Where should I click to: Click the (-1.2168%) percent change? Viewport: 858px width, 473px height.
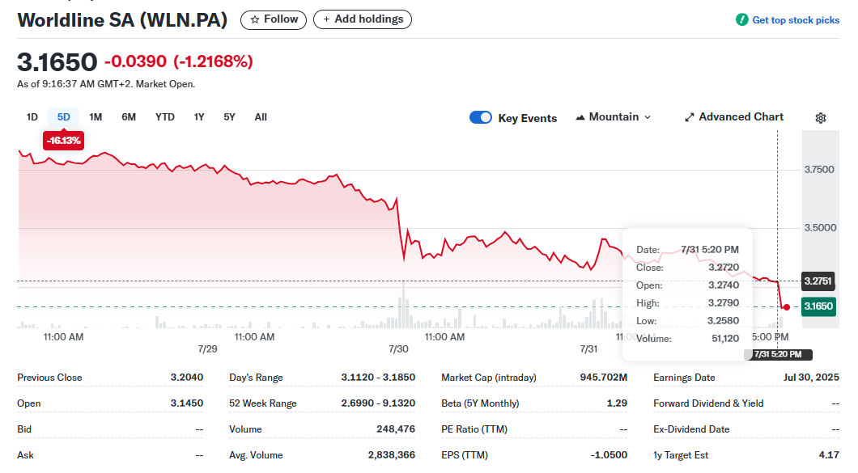[213, 61]
